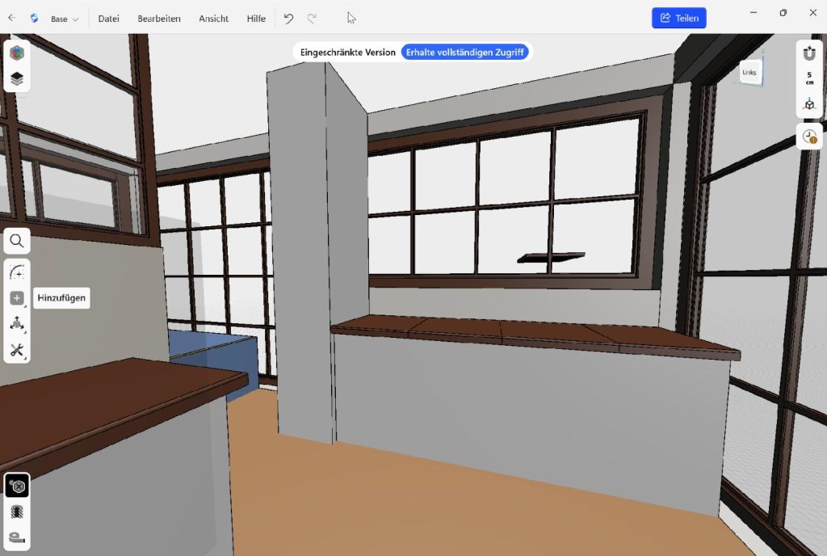This screenshot has width=827, height=556.
Task: Toggle the active camera-view mode button
Action: click(x=17, y=486)
